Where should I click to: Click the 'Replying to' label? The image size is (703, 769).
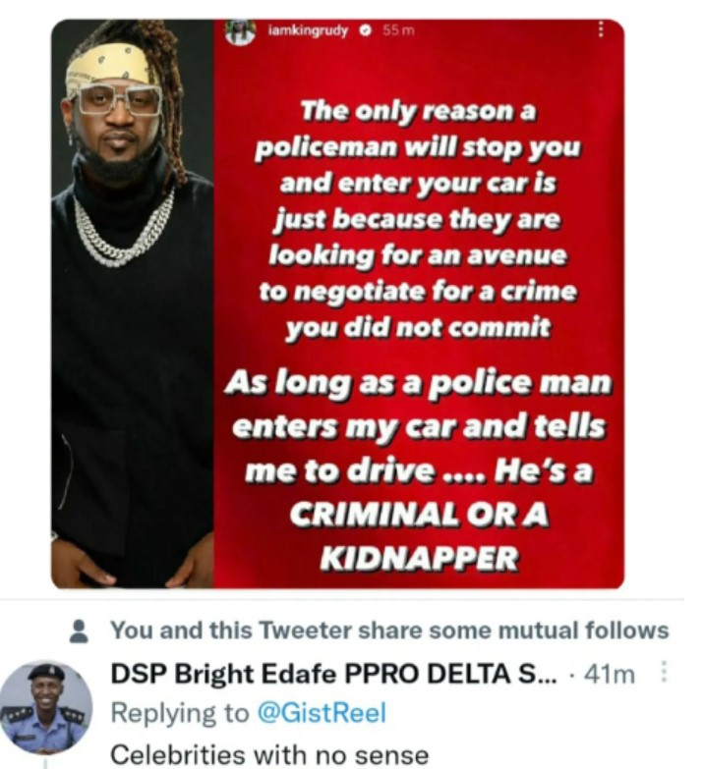click(180, 714)
